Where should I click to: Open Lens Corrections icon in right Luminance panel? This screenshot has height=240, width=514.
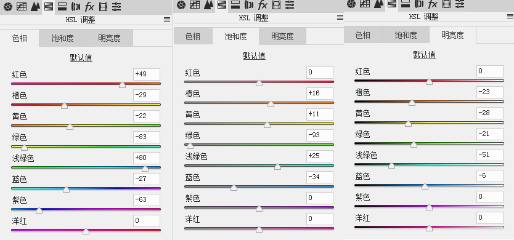pyautogui.click(x=419, y=4)
